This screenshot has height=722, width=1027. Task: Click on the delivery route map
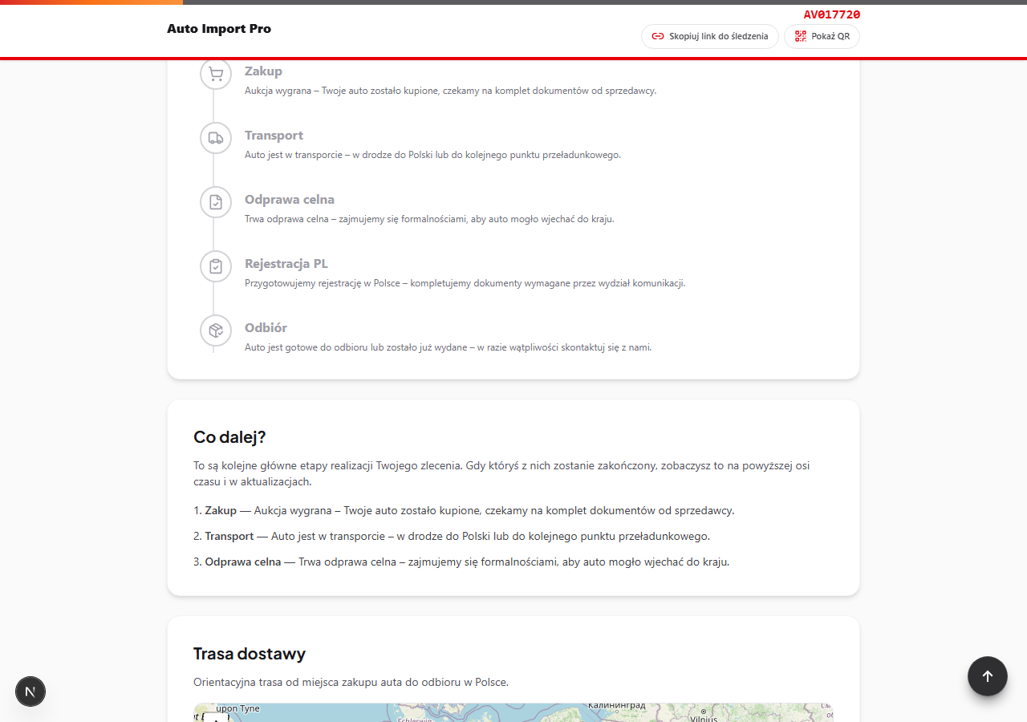[513, 712]
